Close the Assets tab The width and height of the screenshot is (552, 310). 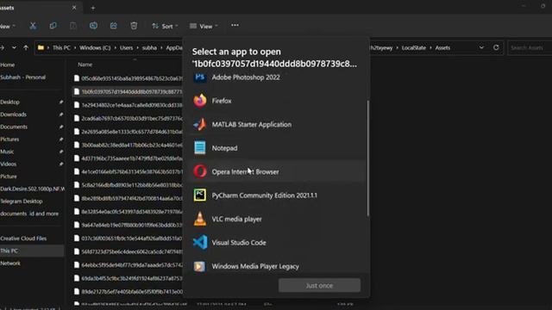coord(74,8)
